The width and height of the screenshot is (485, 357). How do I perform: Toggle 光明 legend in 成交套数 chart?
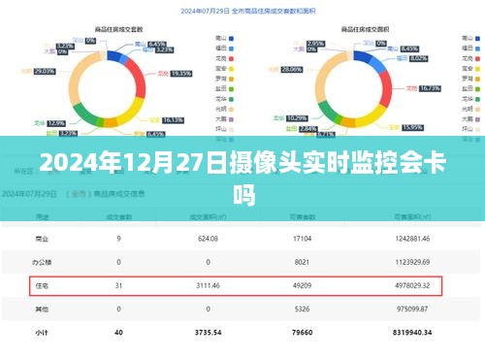tap(225, 109)
